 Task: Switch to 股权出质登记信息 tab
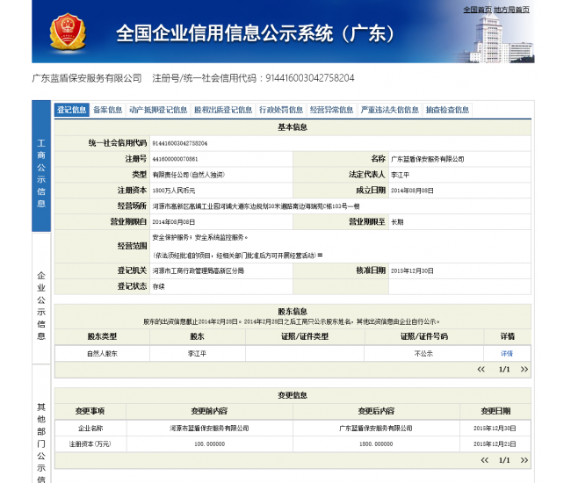point(223,110)
